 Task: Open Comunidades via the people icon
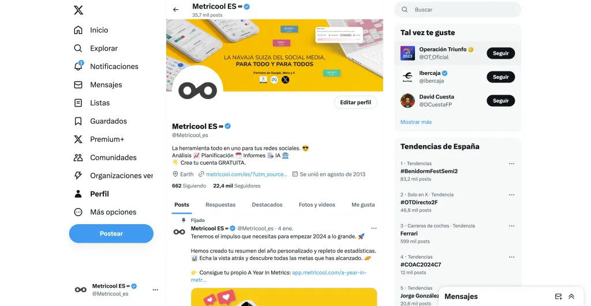[x=78, y=157]
